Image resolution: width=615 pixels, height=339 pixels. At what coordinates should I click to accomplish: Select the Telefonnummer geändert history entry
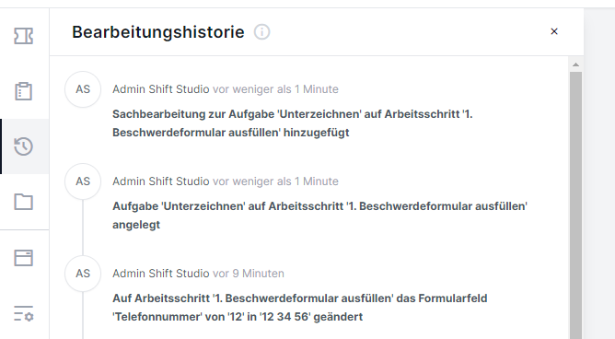coord(299,308)
